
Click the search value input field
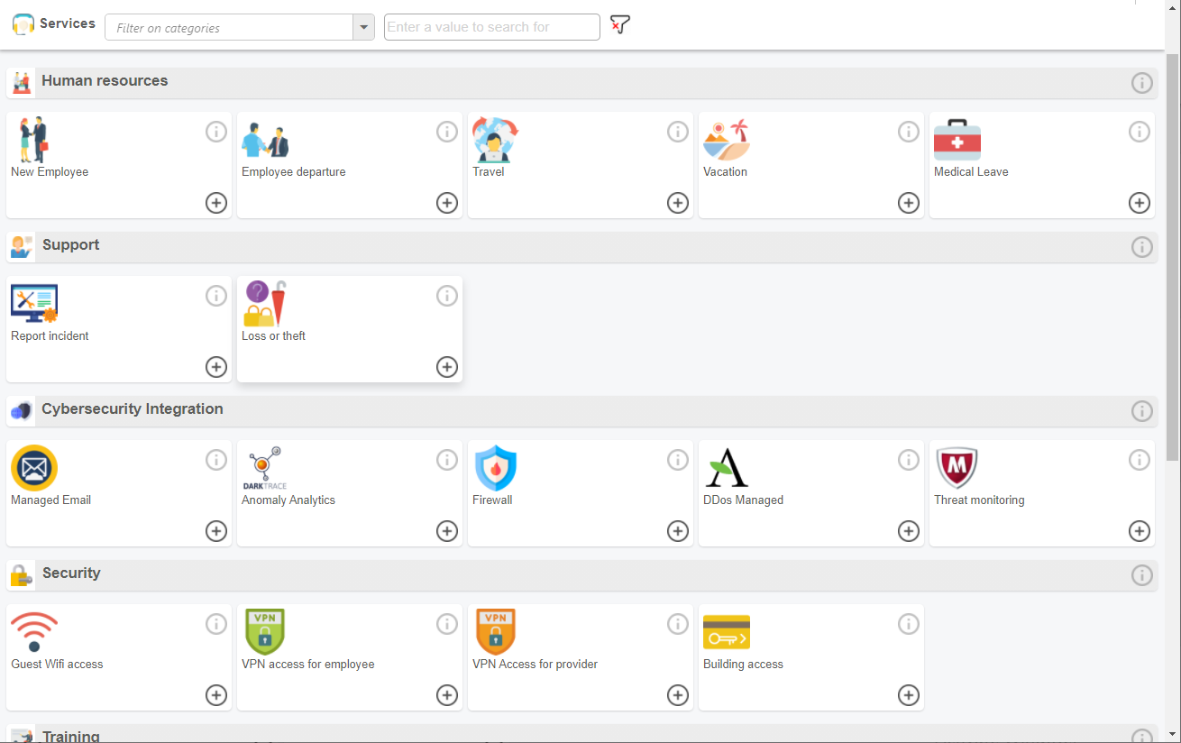point(491,27)
